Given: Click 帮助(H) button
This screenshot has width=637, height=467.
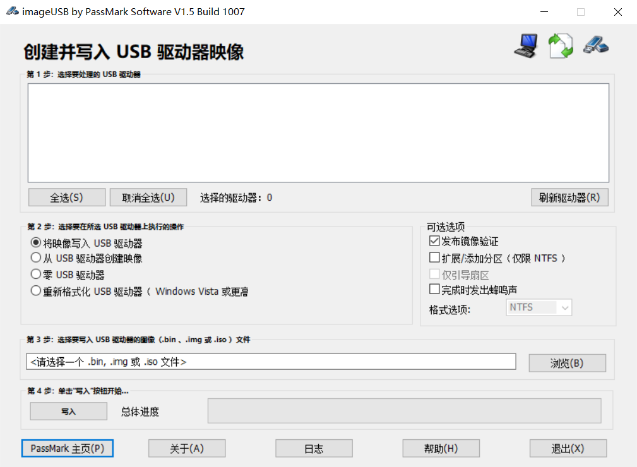Looking at the screenshot, I should [x=441, y=448].
